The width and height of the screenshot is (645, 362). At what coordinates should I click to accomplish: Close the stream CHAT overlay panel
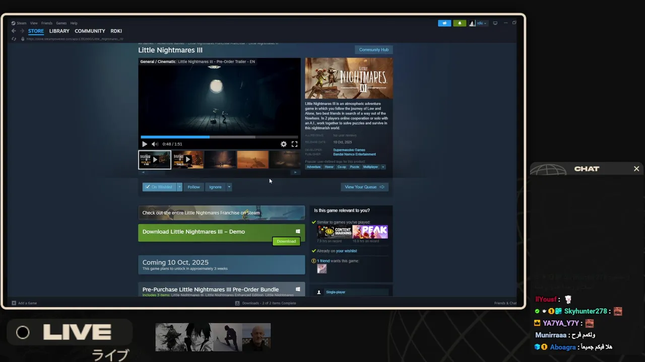tap(636, 169)
